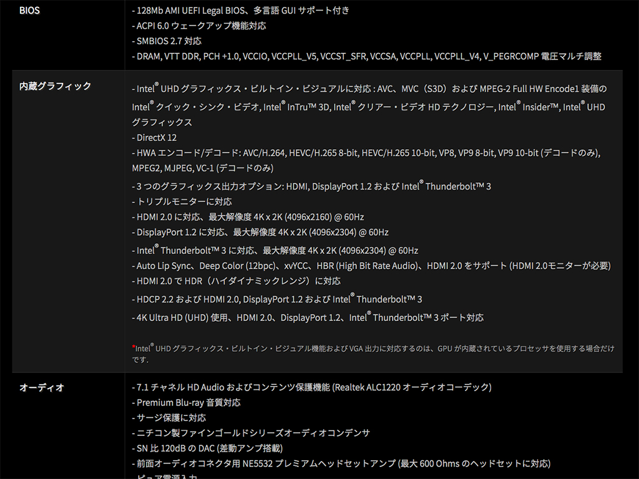Click the 128Mb AMI UEFI Legal BIOS line
639x479 pixels.
[x=240, y=11]
